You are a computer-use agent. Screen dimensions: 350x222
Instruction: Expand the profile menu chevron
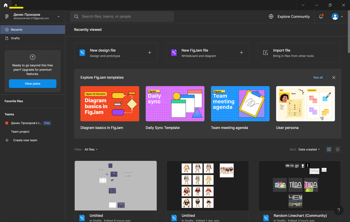pyautogui.click(x=342, y=17)
